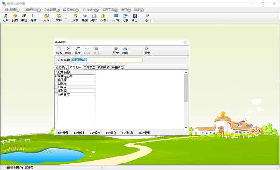280x170 pixels.
Task: Switch to the 计量单位 tab
Action: 118,68
